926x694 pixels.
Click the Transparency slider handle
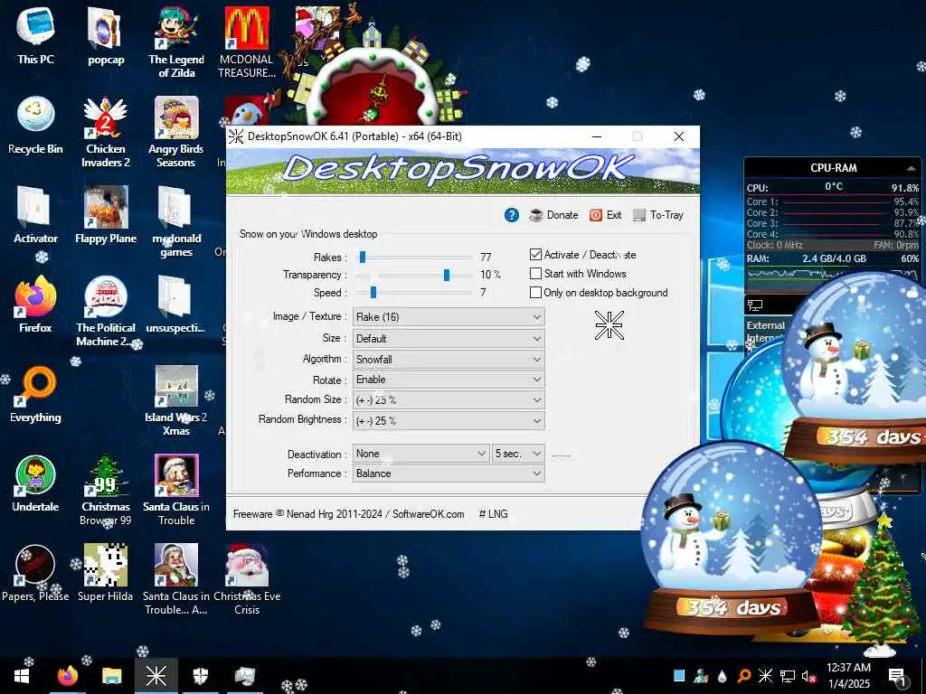pyautogui.click(x=447, y=275)
